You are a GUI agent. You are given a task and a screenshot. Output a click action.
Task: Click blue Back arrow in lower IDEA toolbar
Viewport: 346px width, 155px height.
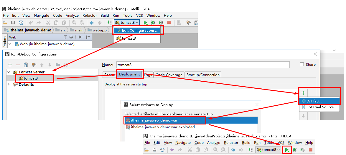(x=233, y=150)
